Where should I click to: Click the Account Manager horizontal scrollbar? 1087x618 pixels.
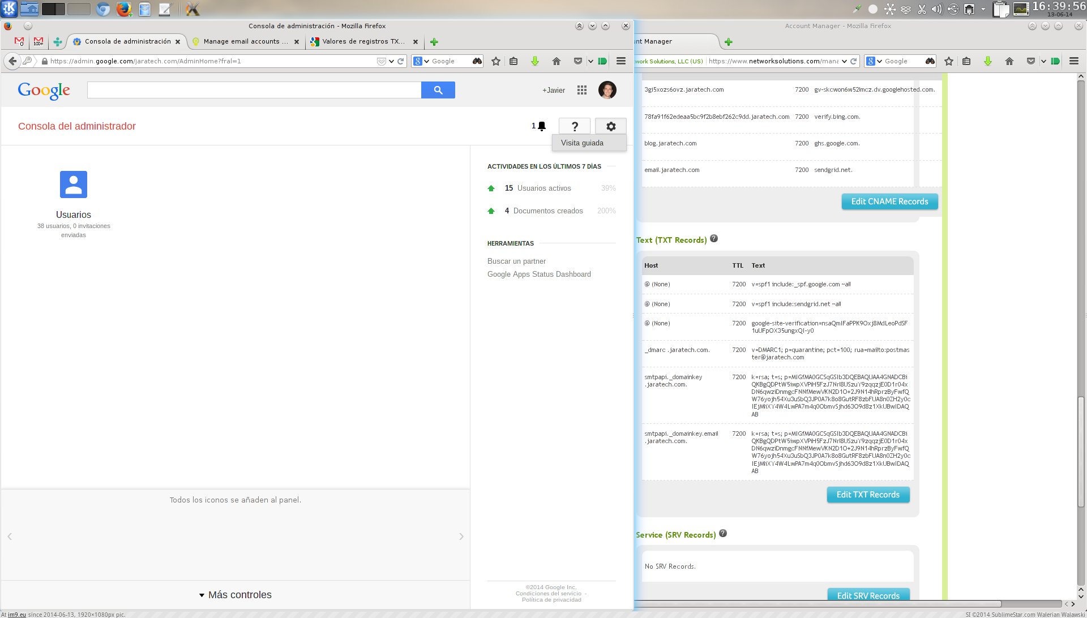818,604
